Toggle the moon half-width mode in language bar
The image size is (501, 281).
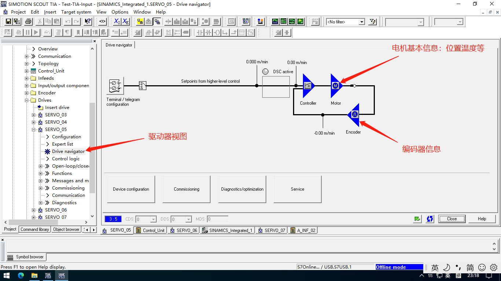(447, 267)
